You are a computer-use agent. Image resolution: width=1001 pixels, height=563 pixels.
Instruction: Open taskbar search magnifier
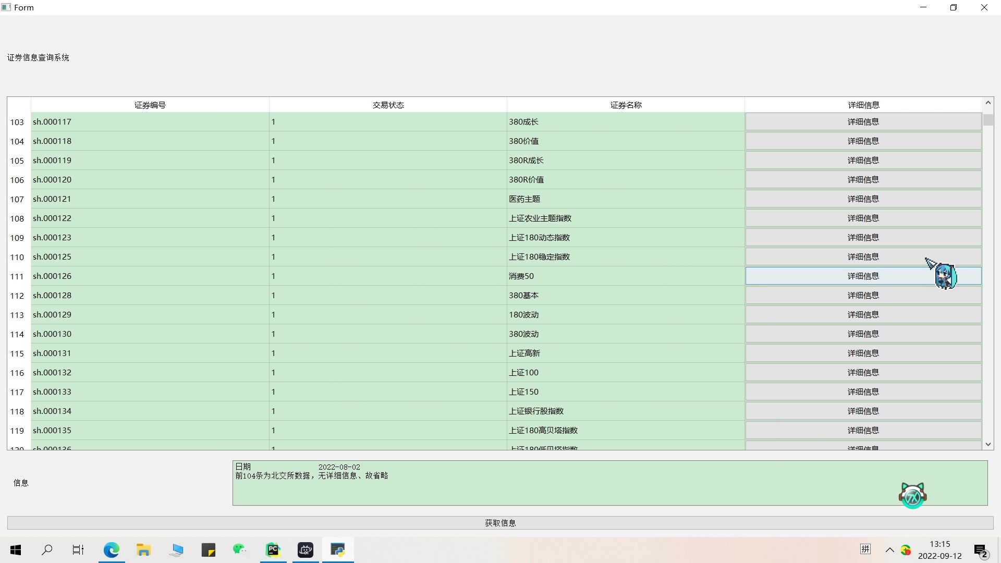tap(47, 550)
